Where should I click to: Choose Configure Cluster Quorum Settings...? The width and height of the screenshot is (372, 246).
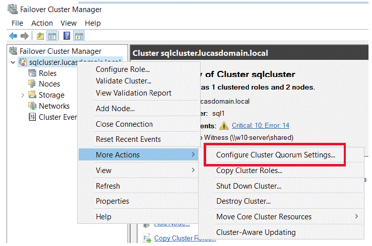tap(275, 155)
